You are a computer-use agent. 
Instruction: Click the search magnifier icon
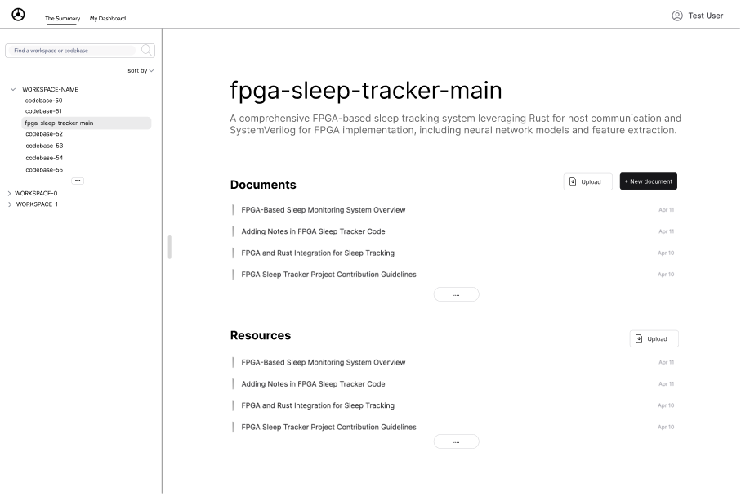click(147, 50)
